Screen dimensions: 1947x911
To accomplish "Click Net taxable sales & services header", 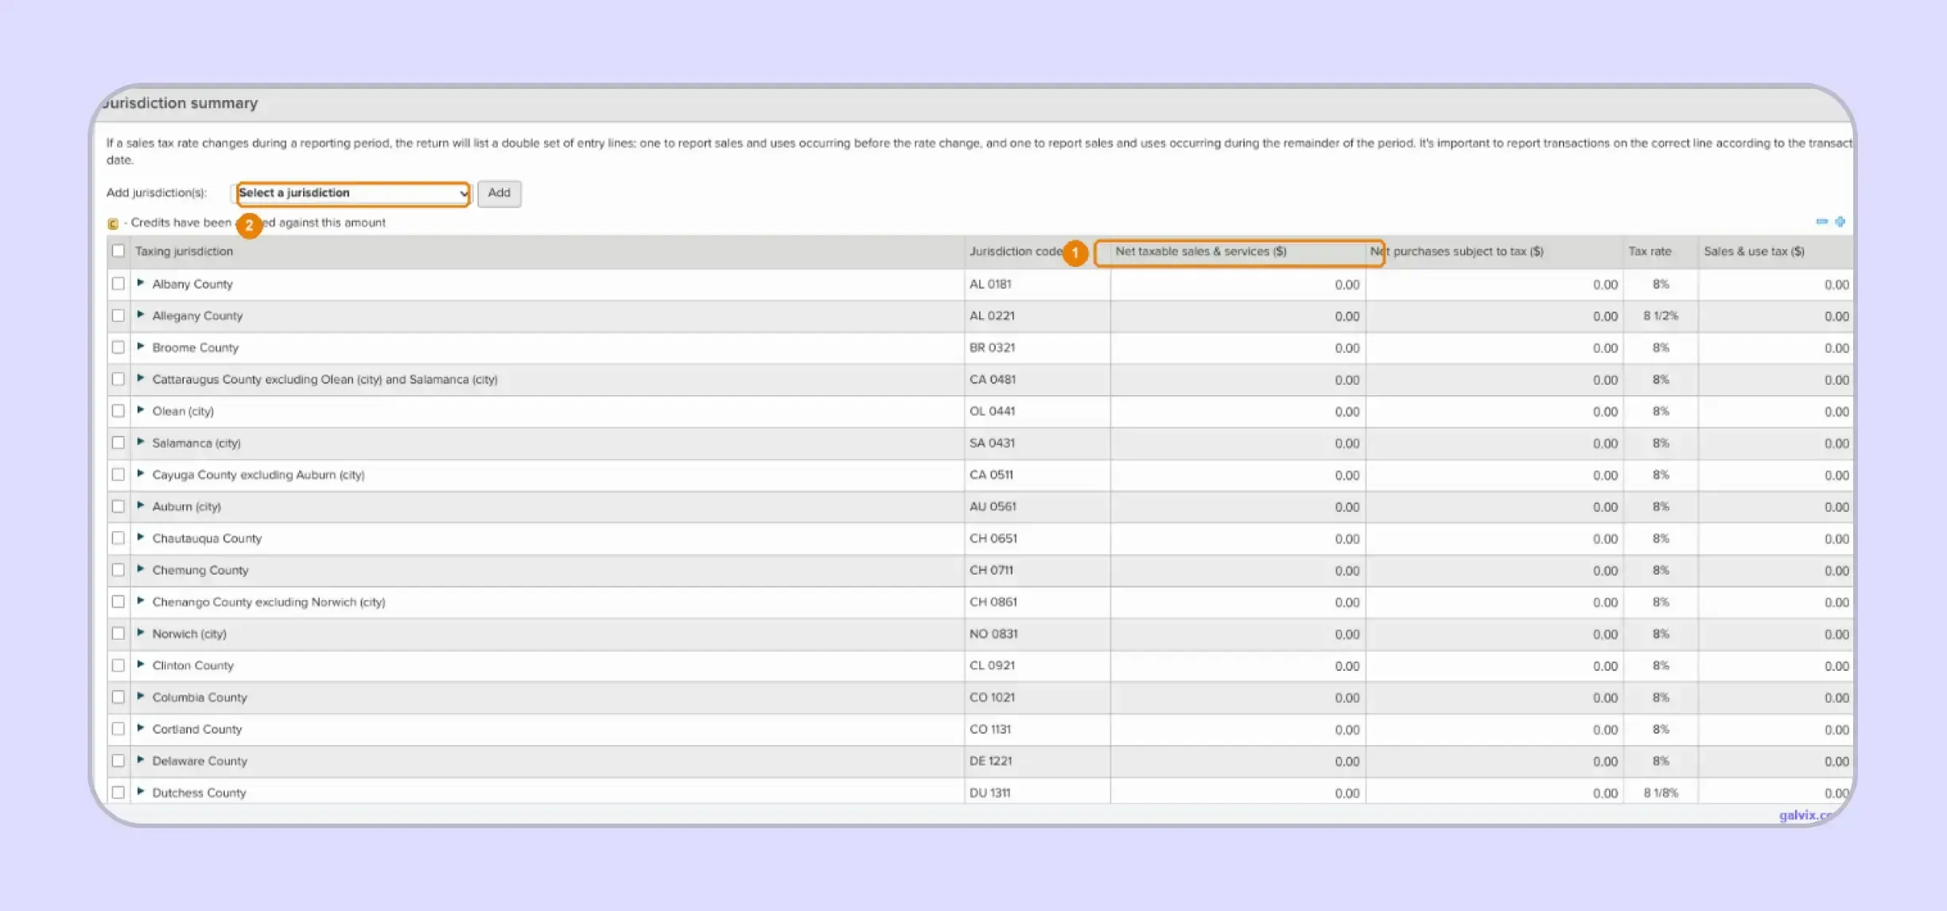I will tap(1200, 251).
